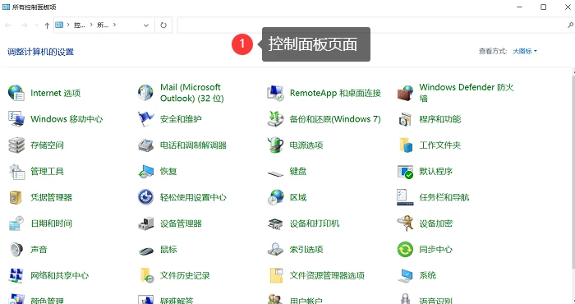The image size is (575, 304).
Task: Click the 设备和打印机 printer icon
Action: pos(275,223)
